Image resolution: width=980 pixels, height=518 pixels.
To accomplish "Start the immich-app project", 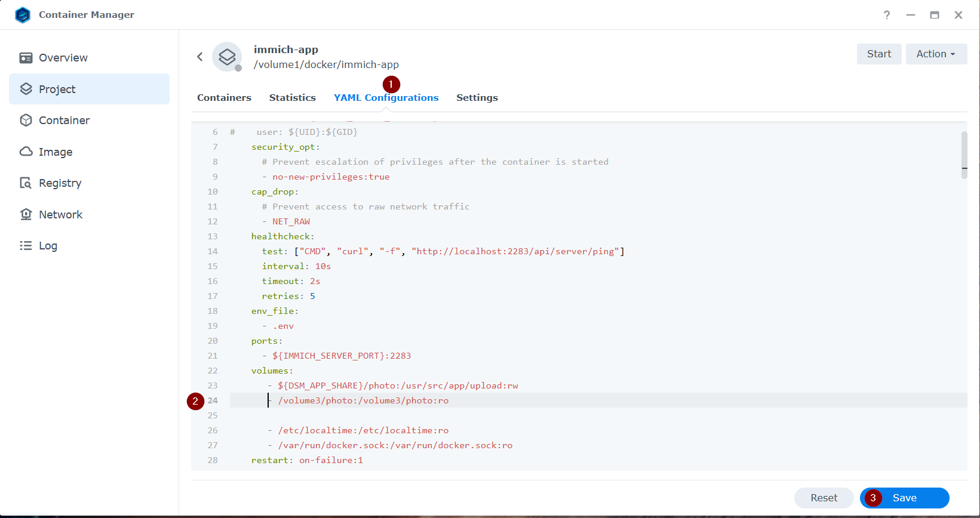I will (x=879, y=54).
